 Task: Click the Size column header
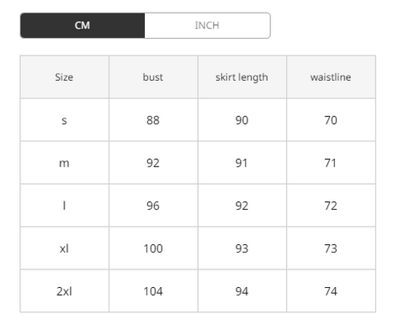pyautogui.click(x=64, y=77)
